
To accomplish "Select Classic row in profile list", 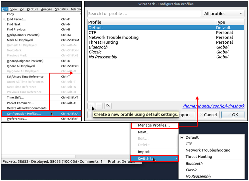I will [166, 52].
